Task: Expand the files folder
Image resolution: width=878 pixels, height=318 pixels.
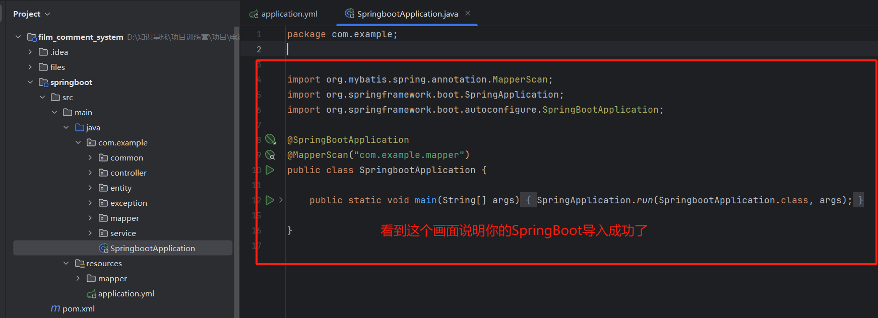Action: tap(30, 67)
